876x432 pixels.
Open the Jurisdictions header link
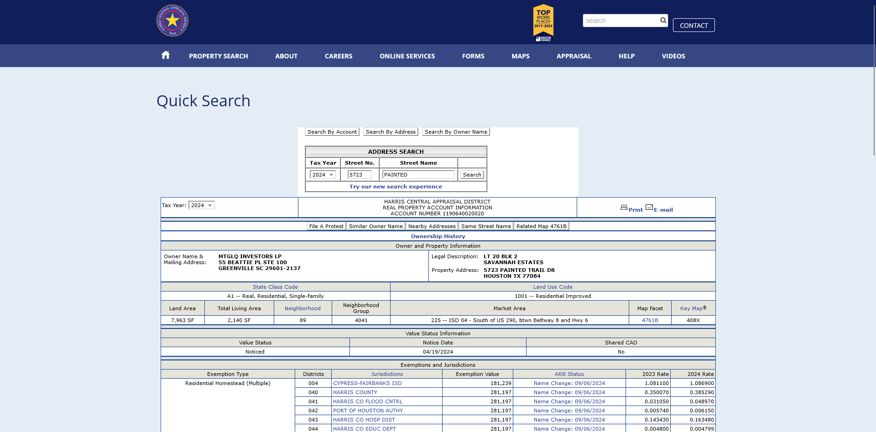[x=386, y=374]
